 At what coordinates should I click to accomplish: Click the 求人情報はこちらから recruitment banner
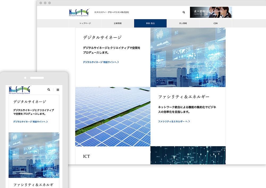pyautogui.click(x=211, y=12)
